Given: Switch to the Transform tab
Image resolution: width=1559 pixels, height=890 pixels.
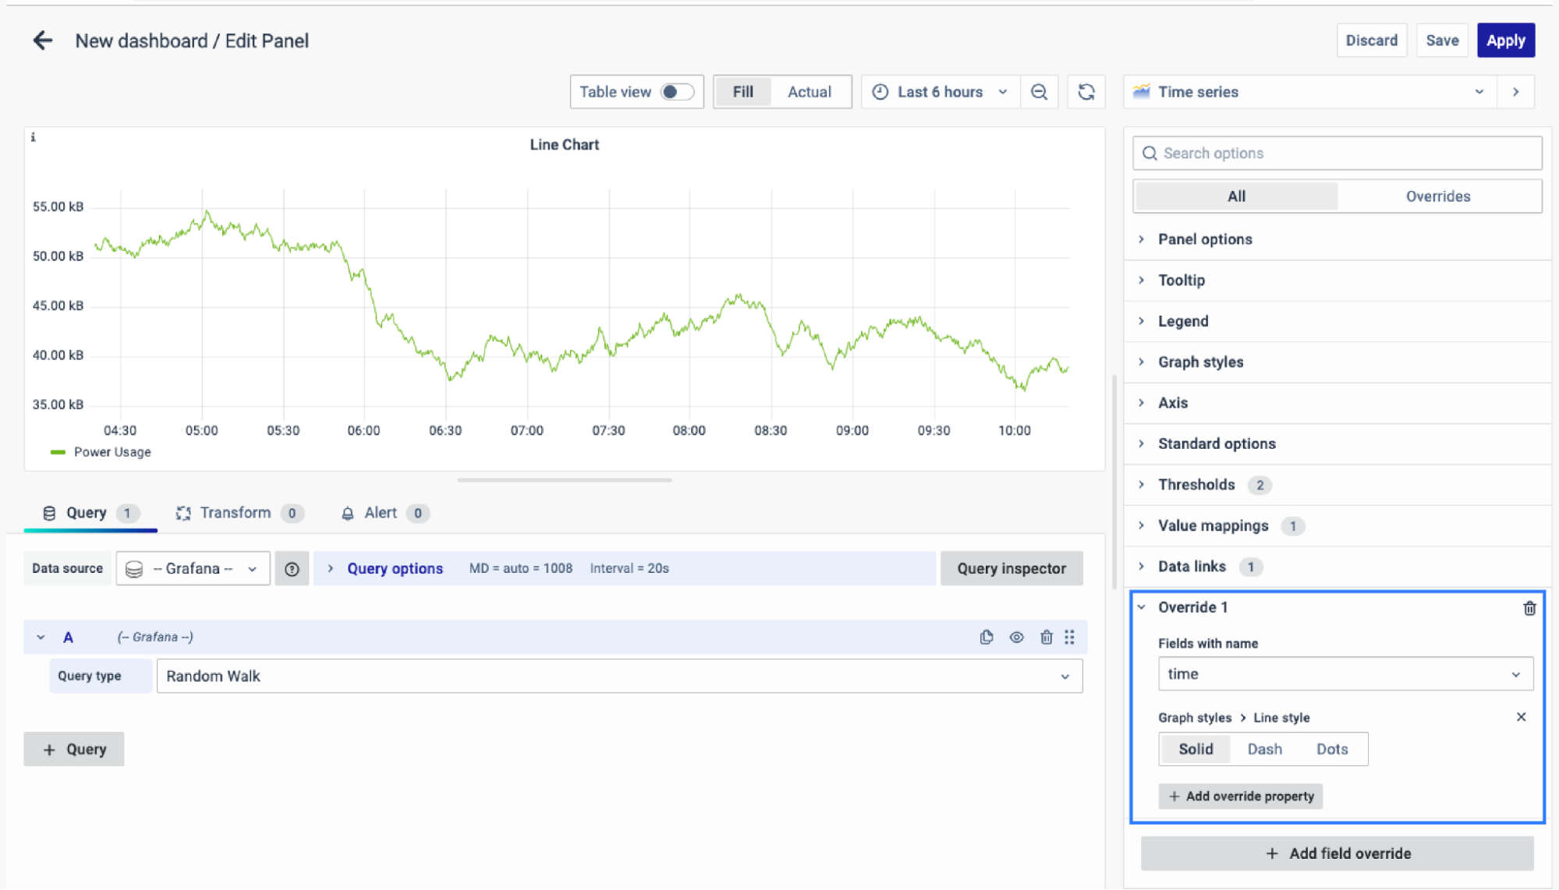Looking at the screenshot, I should coord(235,513).
